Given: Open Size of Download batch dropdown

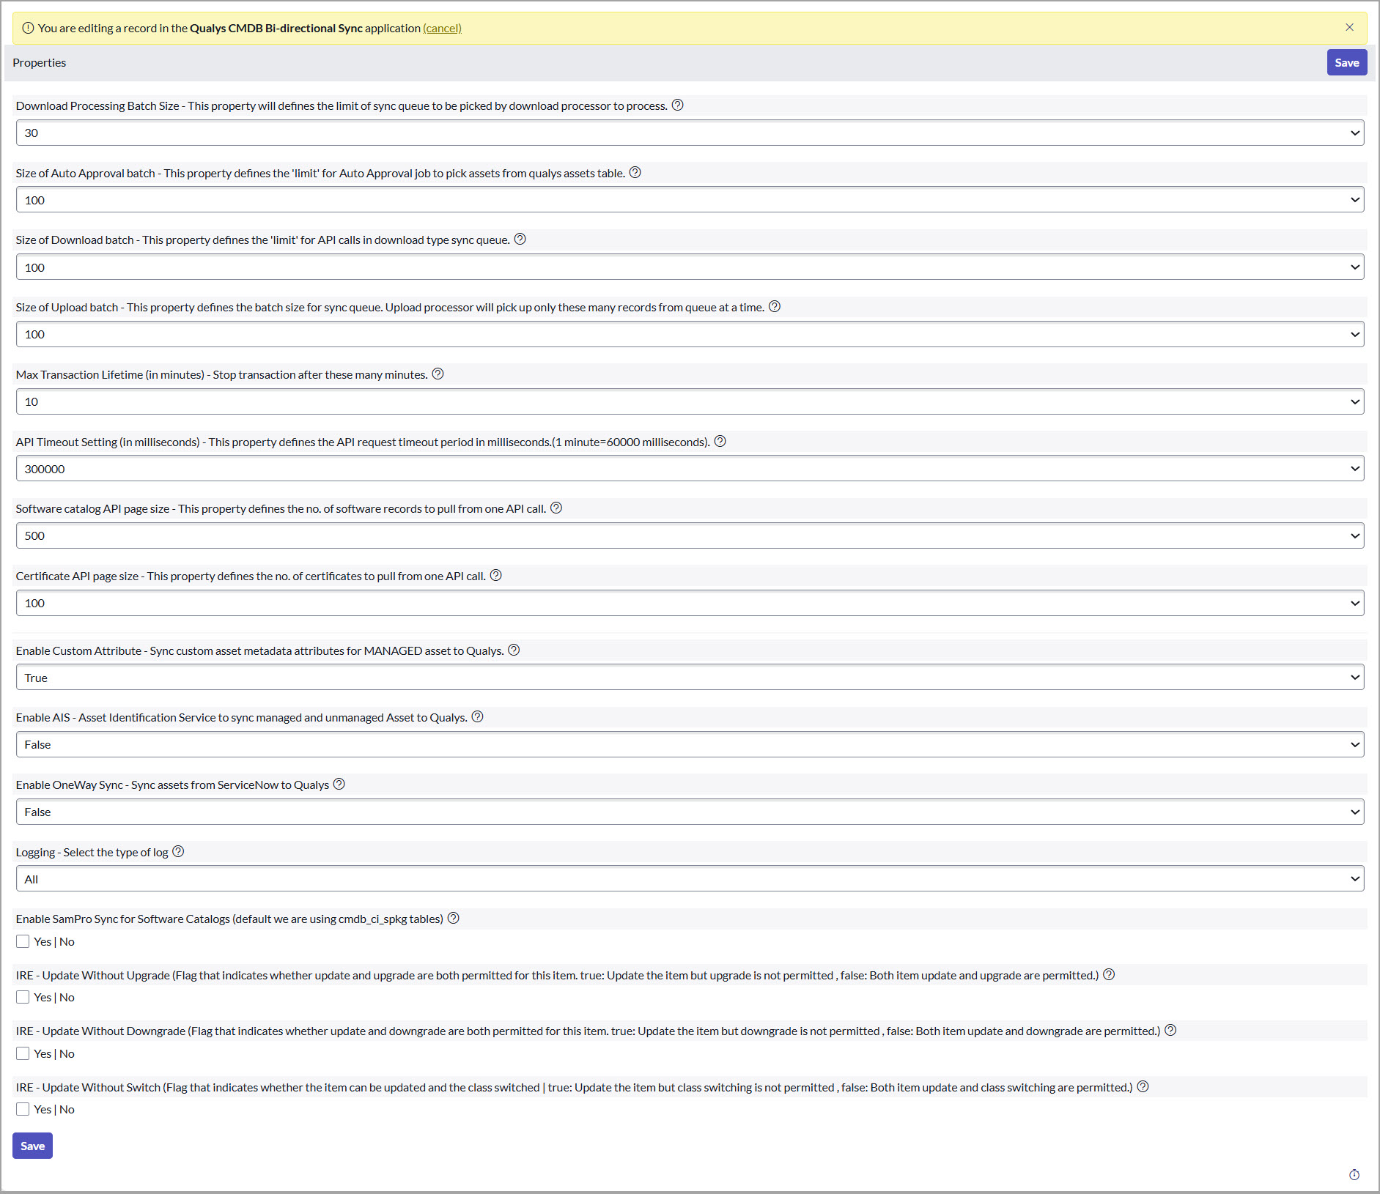Looking at the screenshot, I should pyautogui.click(x=690, y=267).
